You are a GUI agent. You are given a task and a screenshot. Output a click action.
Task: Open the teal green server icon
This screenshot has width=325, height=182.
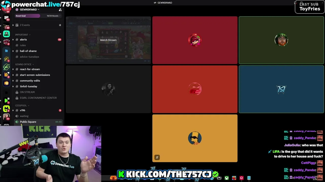(6, 34)
